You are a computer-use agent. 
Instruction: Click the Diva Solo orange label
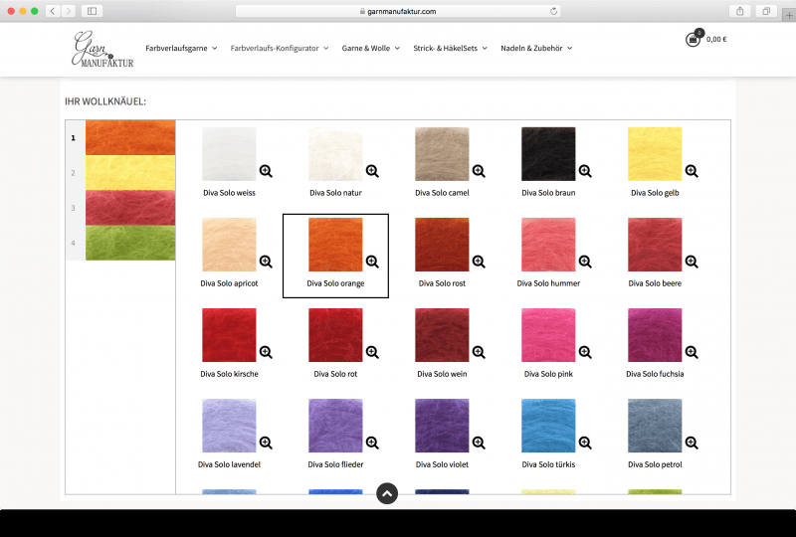pos(335,283)
